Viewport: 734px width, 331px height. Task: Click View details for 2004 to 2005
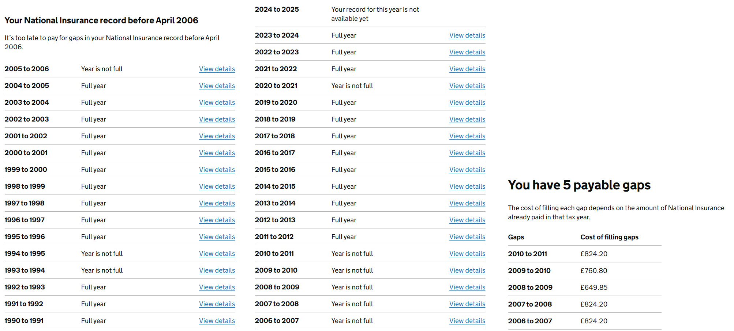(x=217, y=86)
